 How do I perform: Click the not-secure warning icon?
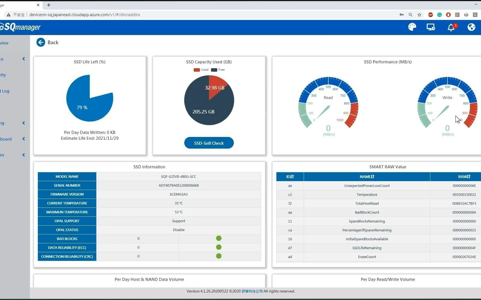pos(9,15)
